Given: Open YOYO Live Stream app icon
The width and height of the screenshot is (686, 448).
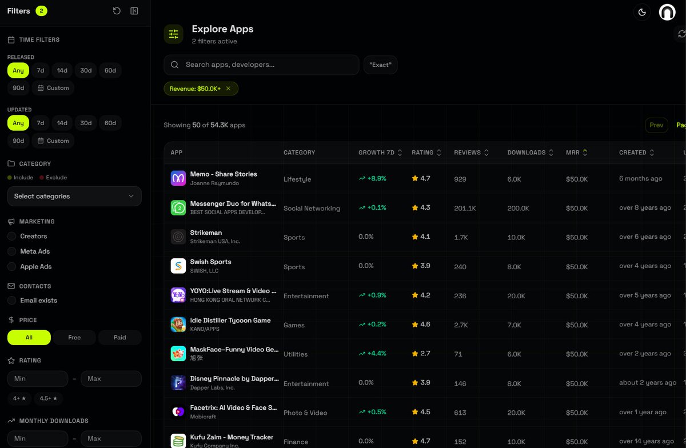Looking at the screenshot, I should tap(178, 295).
